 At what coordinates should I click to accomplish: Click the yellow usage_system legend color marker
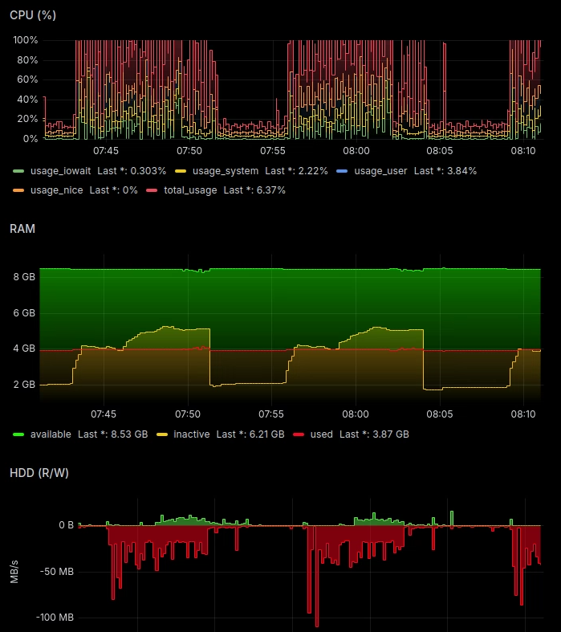[x=181, y=171]
